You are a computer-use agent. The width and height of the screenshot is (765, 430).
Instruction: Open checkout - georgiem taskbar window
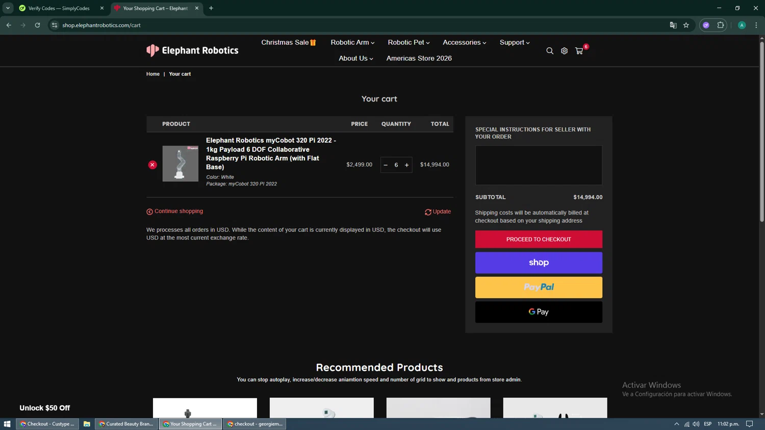254,424
